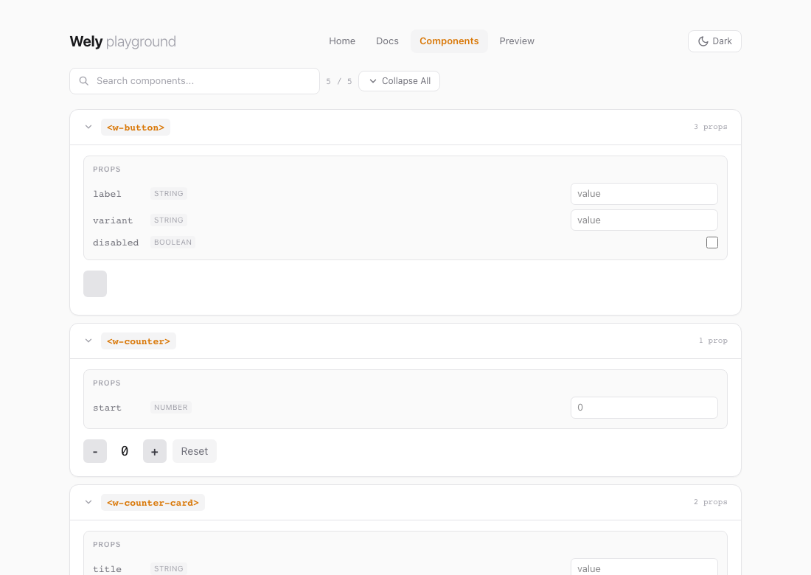Click the Collapse All button

399,80
